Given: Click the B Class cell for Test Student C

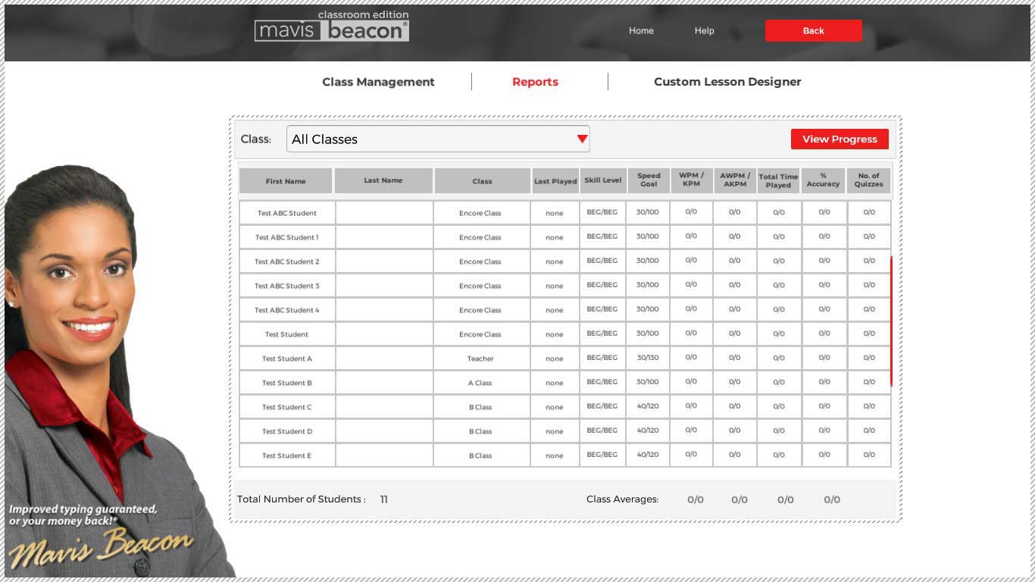Looking at the screenshot, I should pyautogui.click(x=480, y=407).
